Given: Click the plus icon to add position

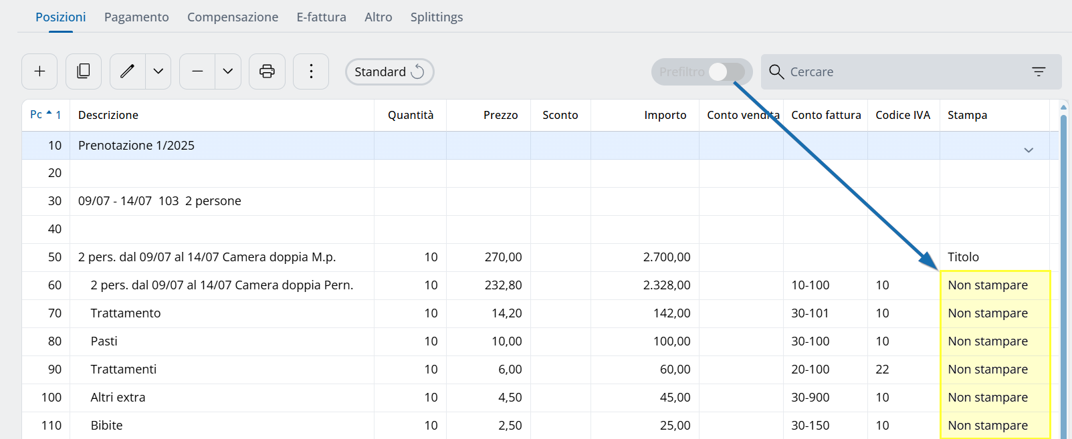Looking at the screenshot, I should 39,71.
